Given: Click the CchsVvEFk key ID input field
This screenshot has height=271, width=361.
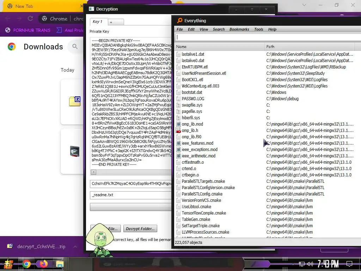Looking at the screenshot, I should 130,183.
